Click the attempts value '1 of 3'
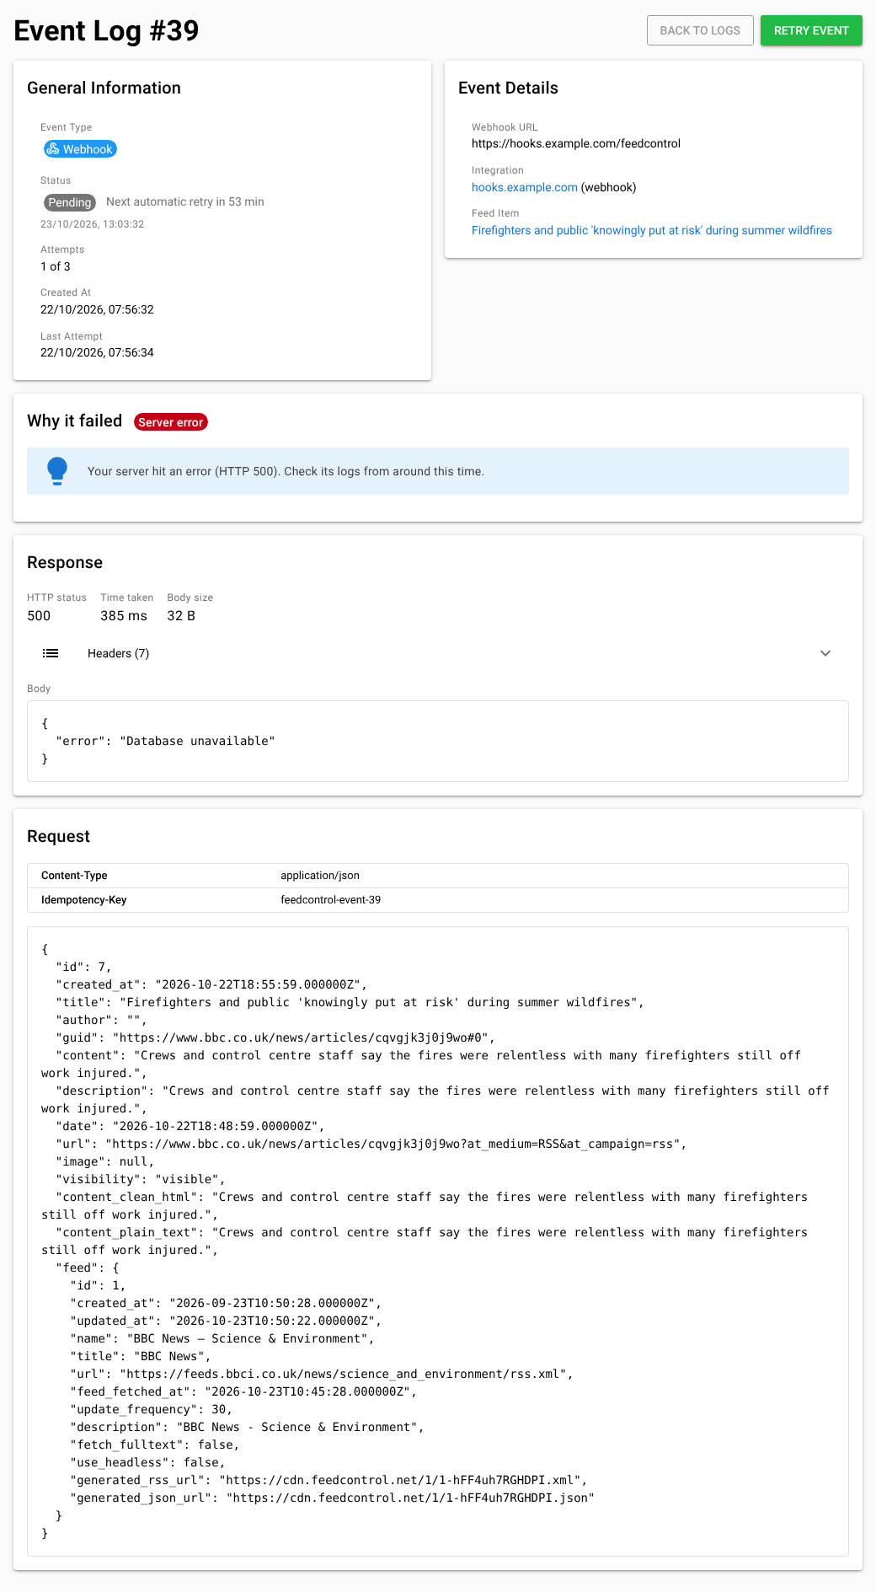The height and width of the screenshot is (1592, 876). tap(56, 266)
